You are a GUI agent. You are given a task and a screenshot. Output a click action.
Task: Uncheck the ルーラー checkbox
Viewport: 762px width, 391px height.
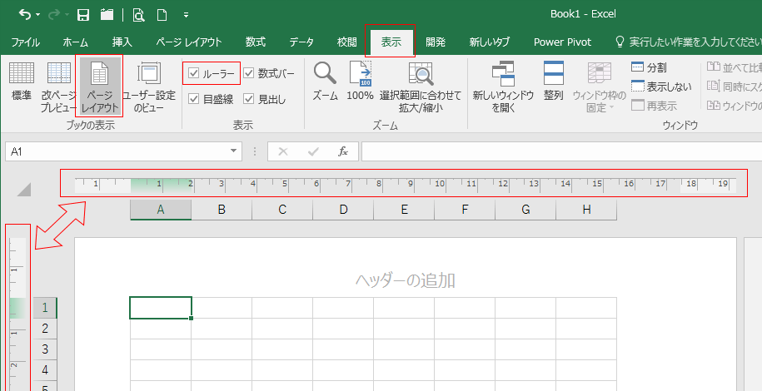point(194,74)
